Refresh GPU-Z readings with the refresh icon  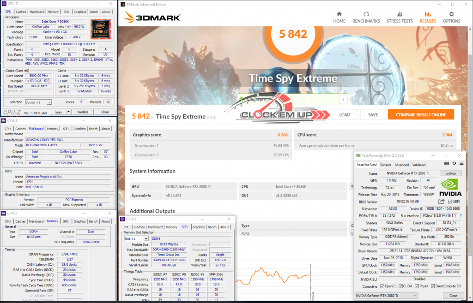454,163
